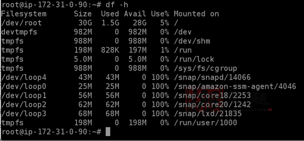
Task: Click the '828K' used value
Action: click(x=110, y=50)
